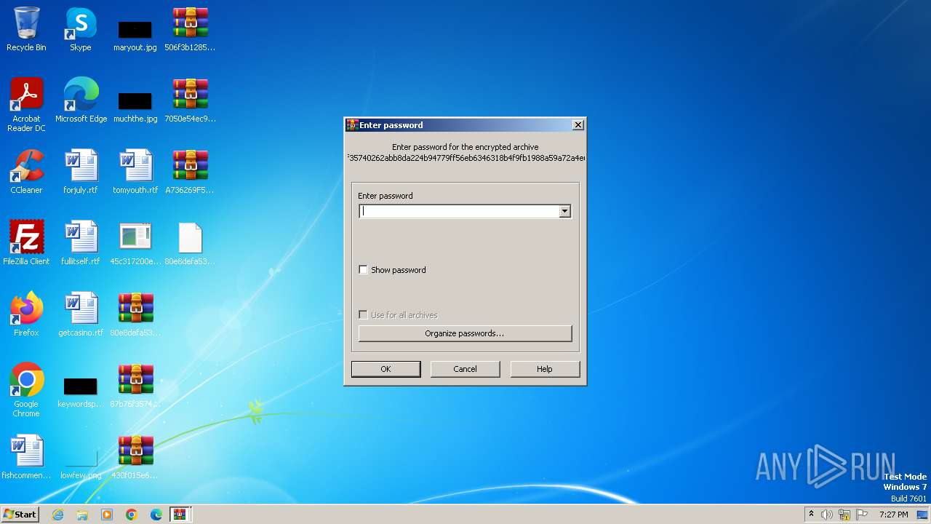This screenshot has width=931, height=524.
Task: Open Chrome from the taskbar
Action: 132,515
